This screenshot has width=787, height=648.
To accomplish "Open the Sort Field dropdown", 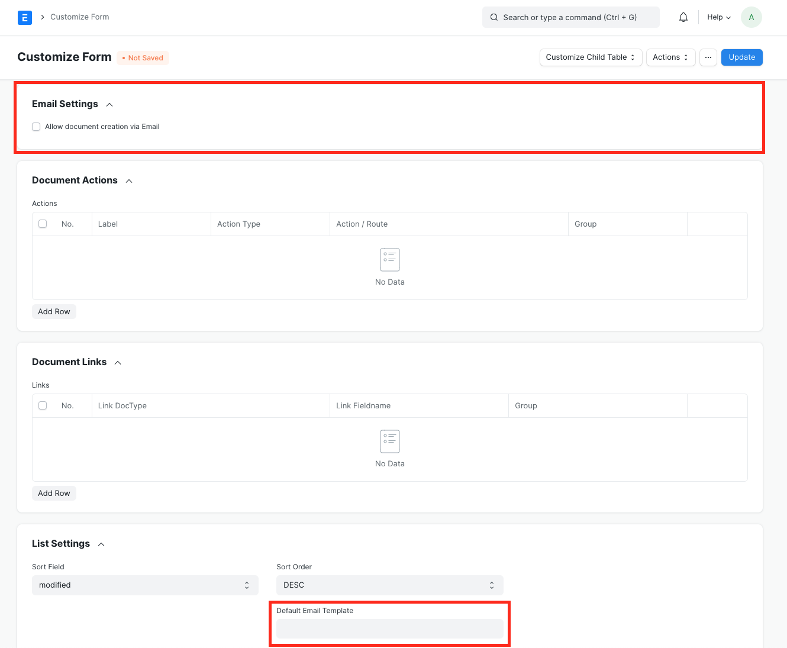I will (145, 585).
